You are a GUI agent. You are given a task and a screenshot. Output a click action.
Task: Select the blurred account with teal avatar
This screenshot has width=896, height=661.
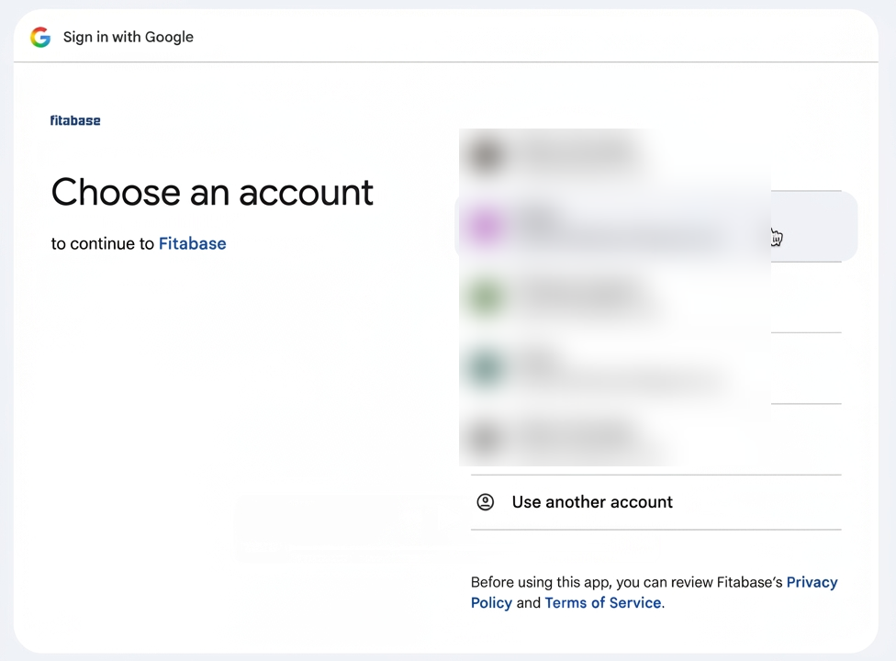pos(656,368)
